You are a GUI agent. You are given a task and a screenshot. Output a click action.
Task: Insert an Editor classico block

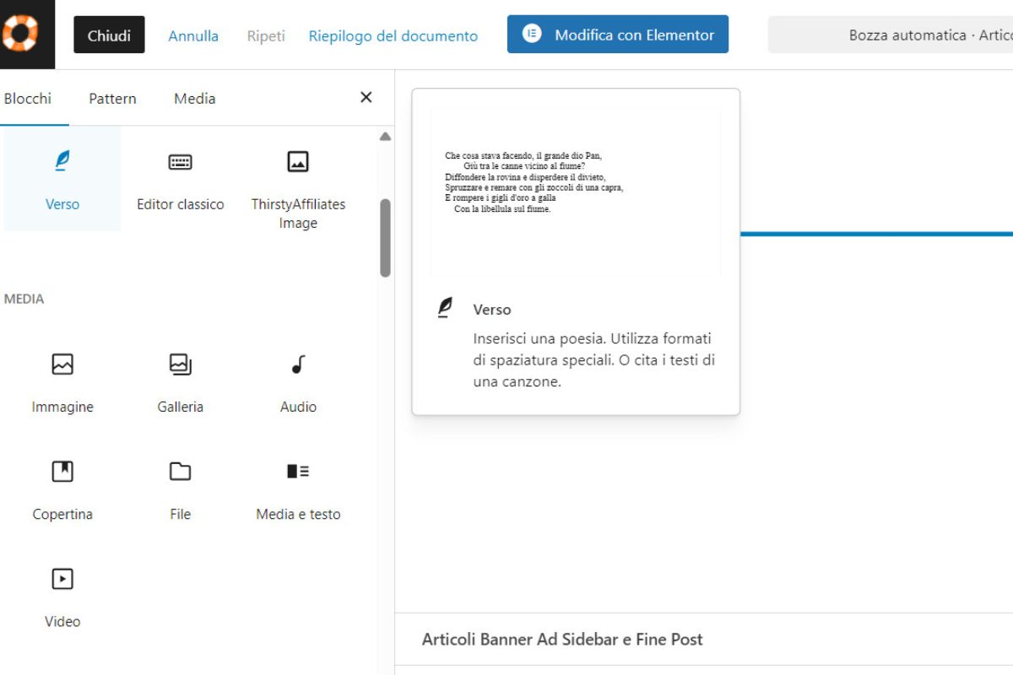pyautogui.click(x=180, y=179)
